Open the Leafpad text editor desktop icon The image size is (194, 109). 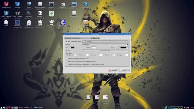pos(63,4)
